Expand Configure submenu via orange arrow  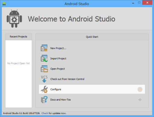click(140, 89)
